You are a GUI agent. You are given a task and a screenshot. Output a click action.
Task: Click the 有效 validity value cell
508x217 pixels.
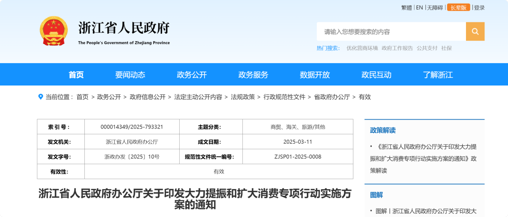219,172
